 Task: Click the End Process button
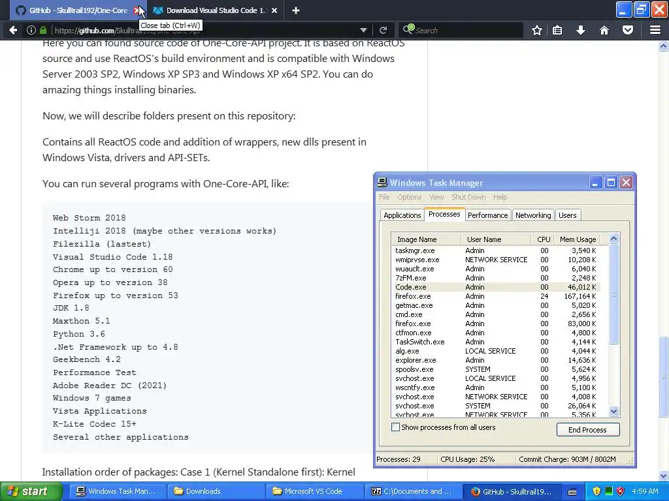[x=587, y=430]
